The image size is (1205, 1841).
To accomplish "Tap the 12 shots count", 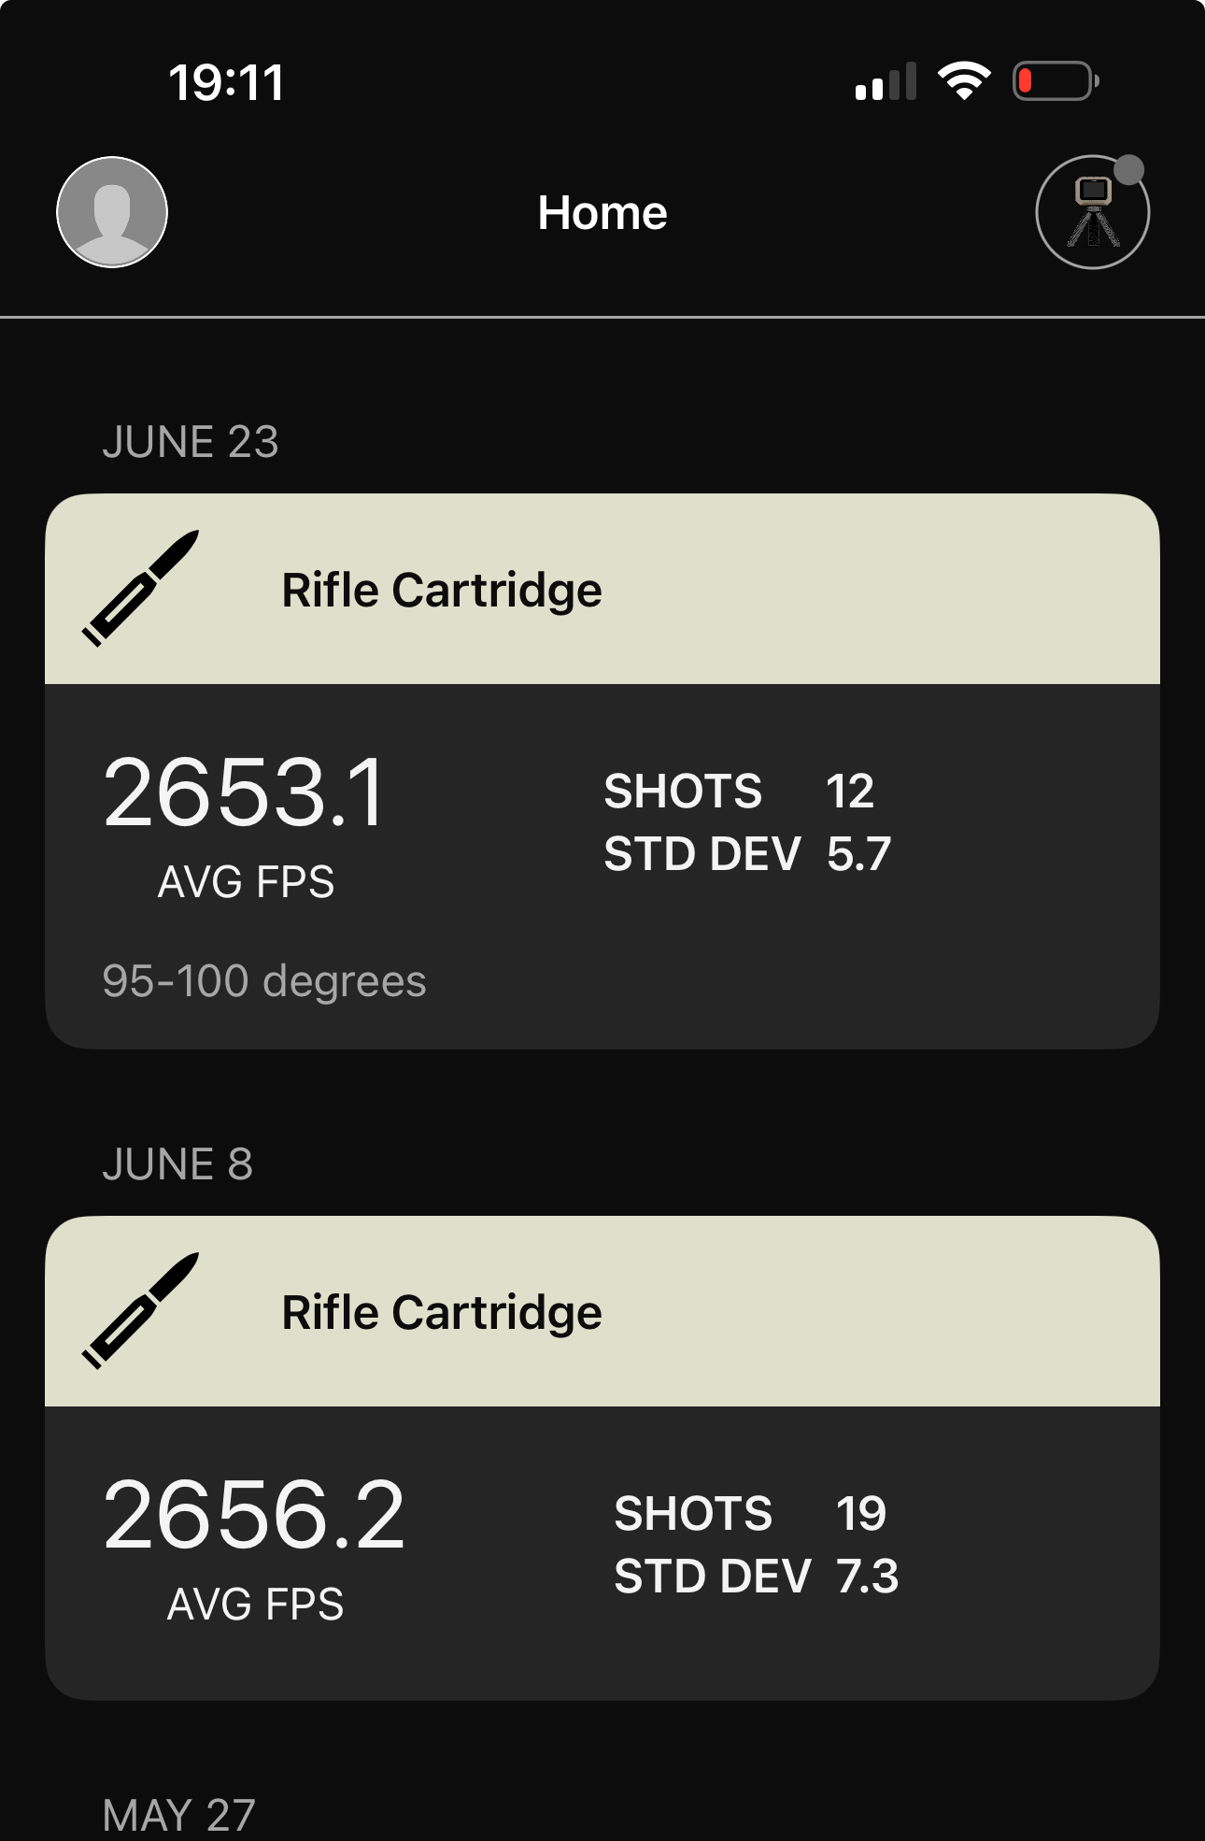I will pyautogui.click(x=850, y=792).
